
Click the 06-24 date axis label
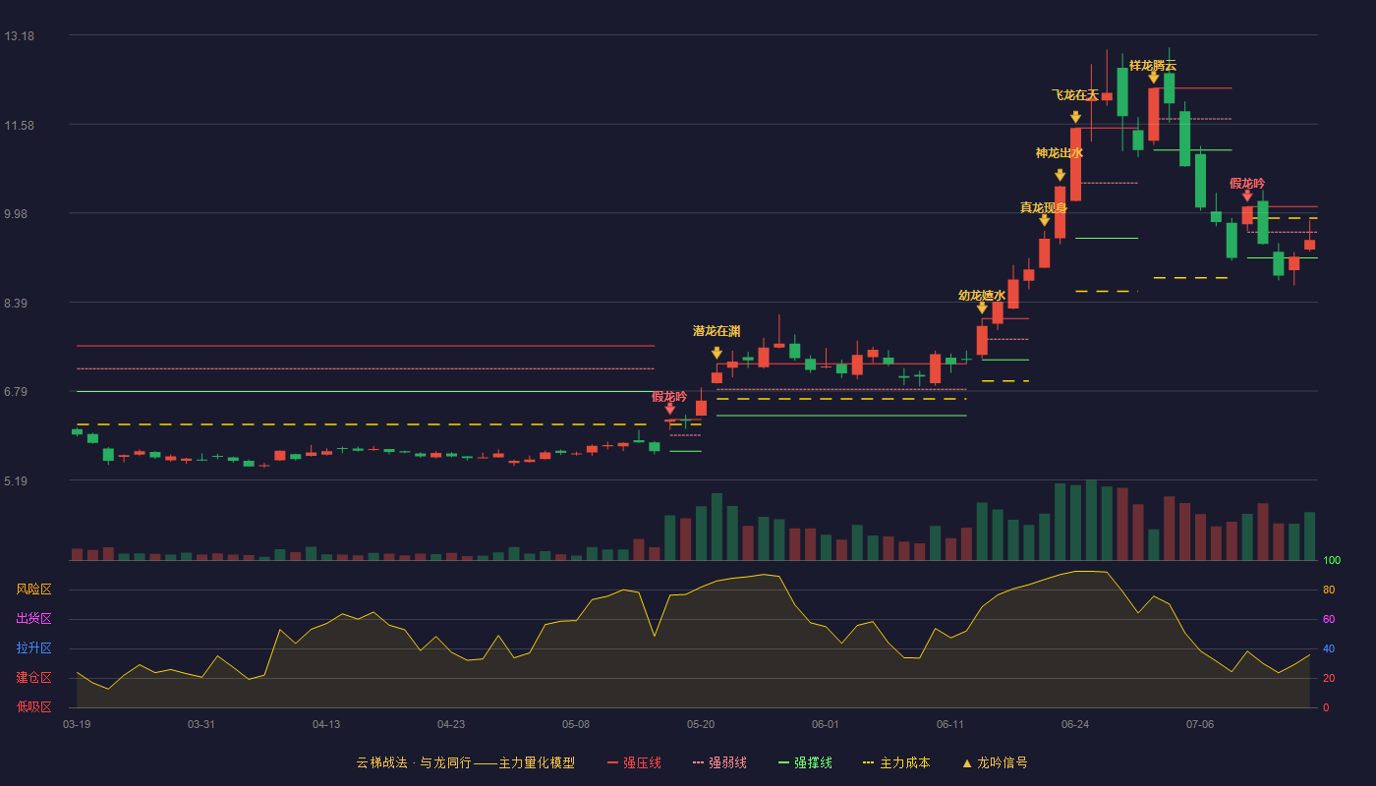(1075, 724)
